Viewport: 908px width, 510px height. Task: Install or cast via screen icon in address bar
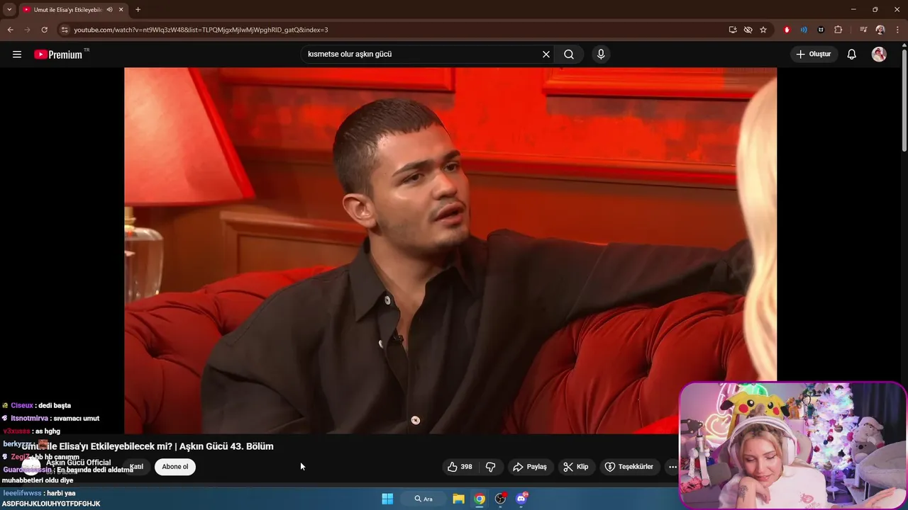point(733,30)
